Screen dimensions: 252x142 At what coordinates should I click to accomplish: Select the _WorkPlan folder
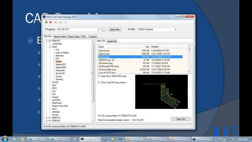coord(57,44)
